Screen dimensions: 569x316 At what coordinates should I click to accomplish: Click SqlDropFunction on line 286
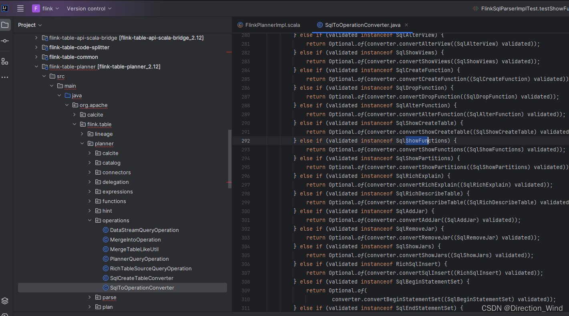click(x=420, y=88)
